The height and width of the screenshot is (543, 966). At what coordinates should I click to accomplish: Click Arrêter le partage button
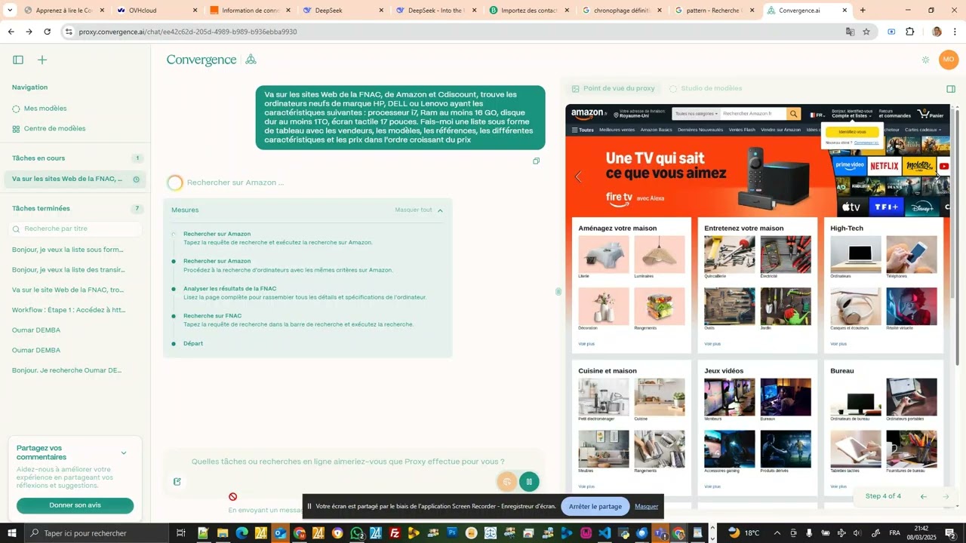(595, 506)
